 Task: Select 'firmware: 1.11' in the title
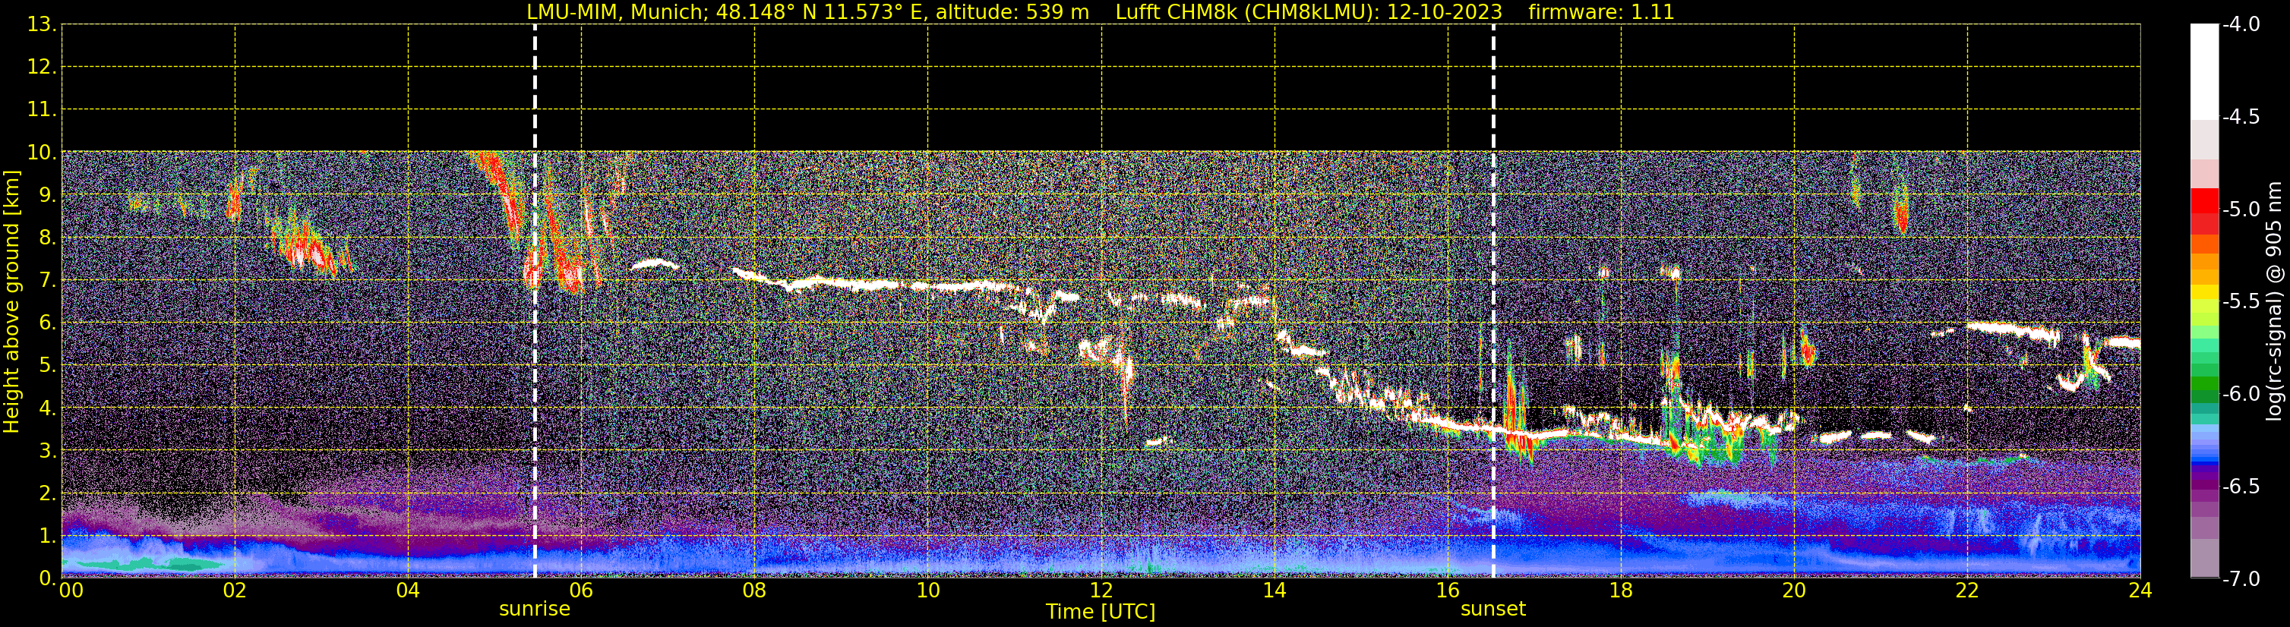click(x=1601, y=12)
